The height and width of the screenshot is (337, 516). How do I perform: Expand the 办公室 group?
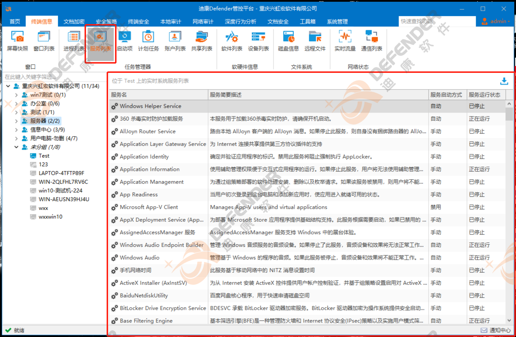pyautogui.click(x=17, y=104)
